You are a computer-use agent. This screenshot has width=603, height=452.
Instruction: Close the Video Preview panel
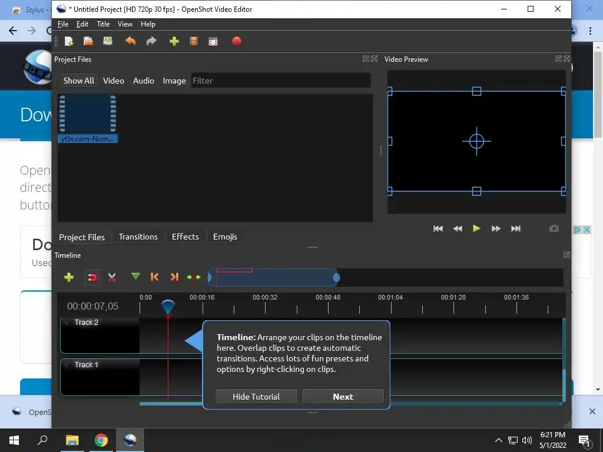567,59
